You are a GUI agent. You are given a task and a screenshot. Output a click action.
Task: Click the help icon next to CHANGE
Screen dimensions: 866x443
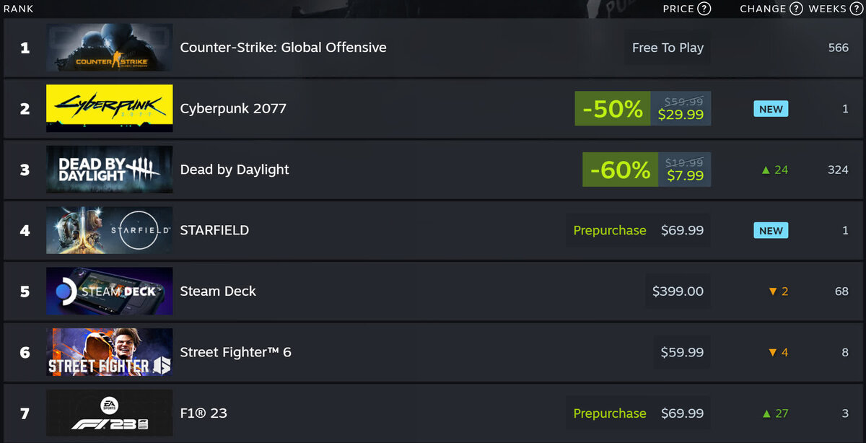pyautogui.click(x=796, y=9)
